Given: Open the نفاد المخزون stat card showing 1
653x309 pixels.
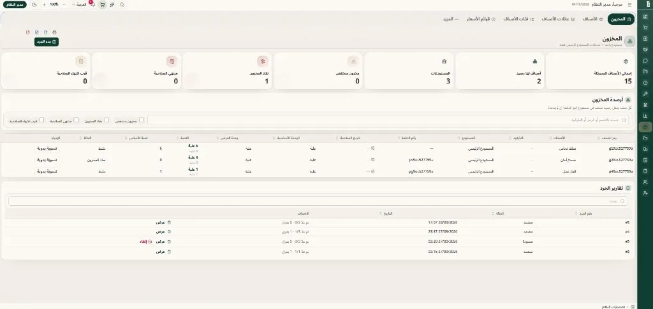Looking at the screenshot, I should pos(227,71).
